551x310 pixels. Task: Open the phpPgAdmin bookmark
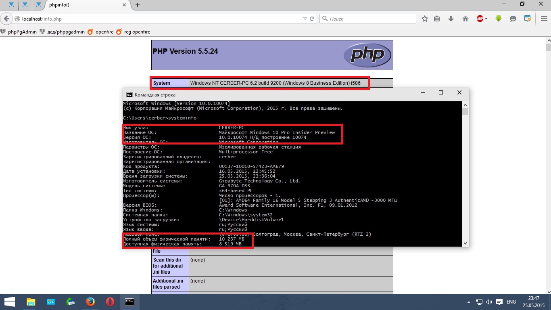[19, 31]
